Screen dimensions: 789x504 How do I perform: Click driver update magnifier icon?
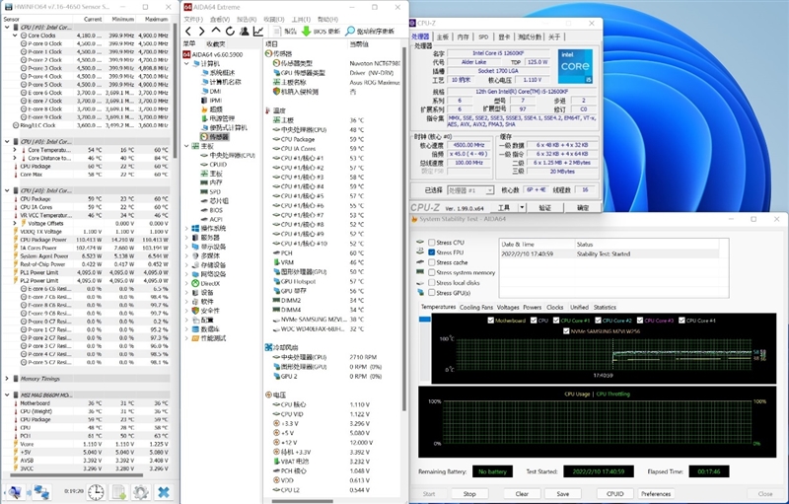pyautogui.click(x=350, y=32)
